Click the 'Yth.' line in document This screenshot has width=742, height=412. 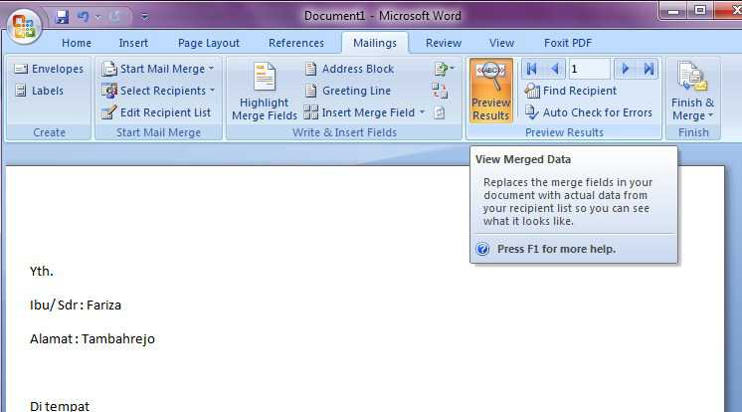pos(41,272)
